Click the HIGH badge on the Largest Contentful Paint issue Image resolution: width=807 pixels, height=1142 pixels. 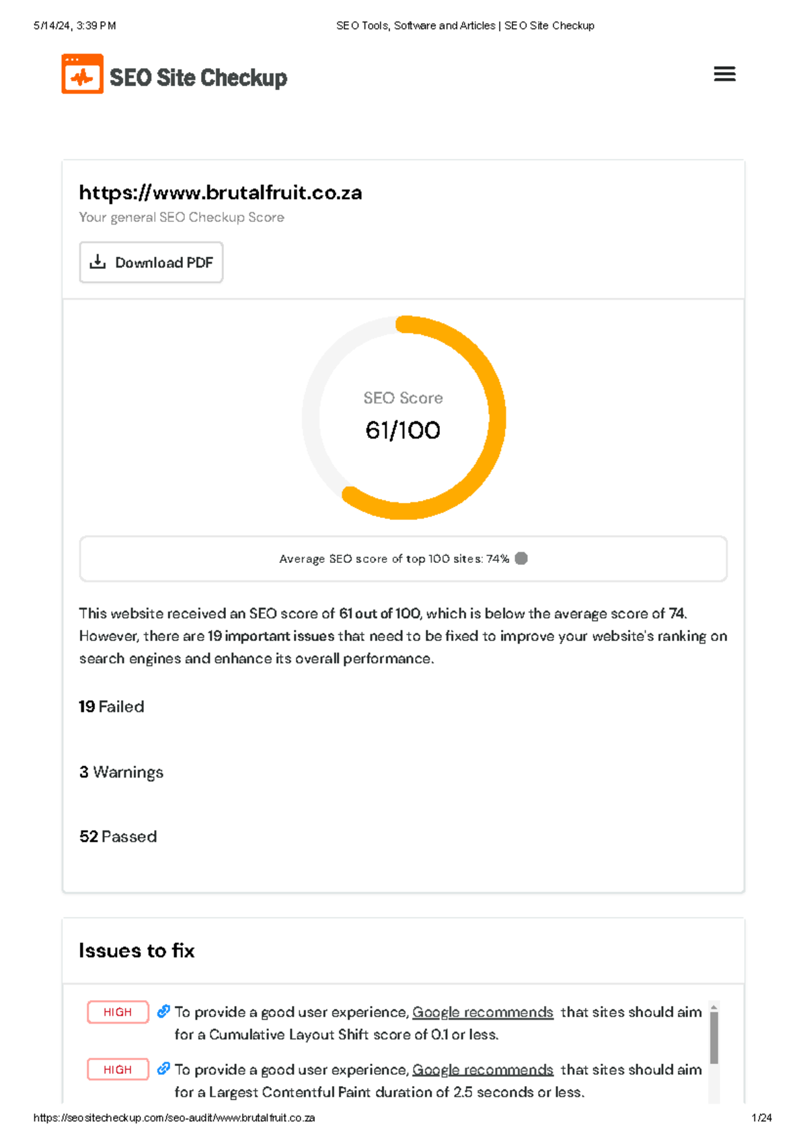pos(117,1069)
